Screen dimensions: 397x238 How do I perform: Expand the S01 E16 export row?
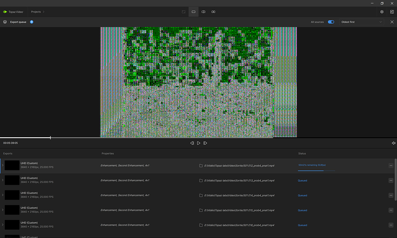coord(2,225)
